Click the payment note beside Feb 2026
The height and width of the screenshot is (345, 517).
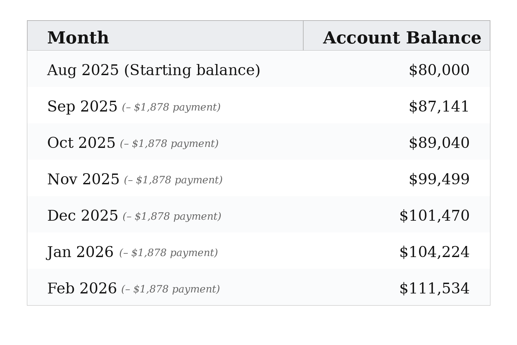coord(170,289)
